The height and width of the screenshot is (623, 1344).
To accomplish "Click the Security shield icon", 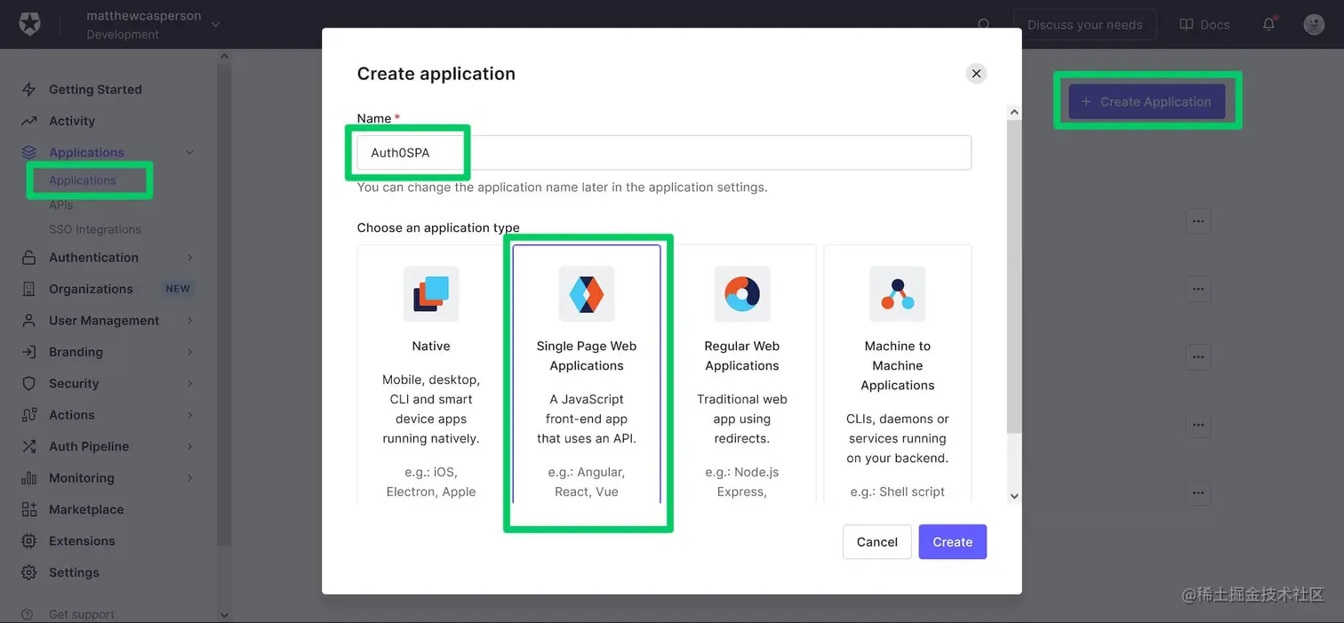I will pyautogui.click(x=29, y=384).
